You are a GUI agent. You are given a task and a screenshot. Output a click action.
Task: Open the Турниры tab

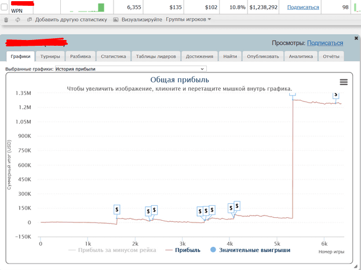[x=50, y=56]
